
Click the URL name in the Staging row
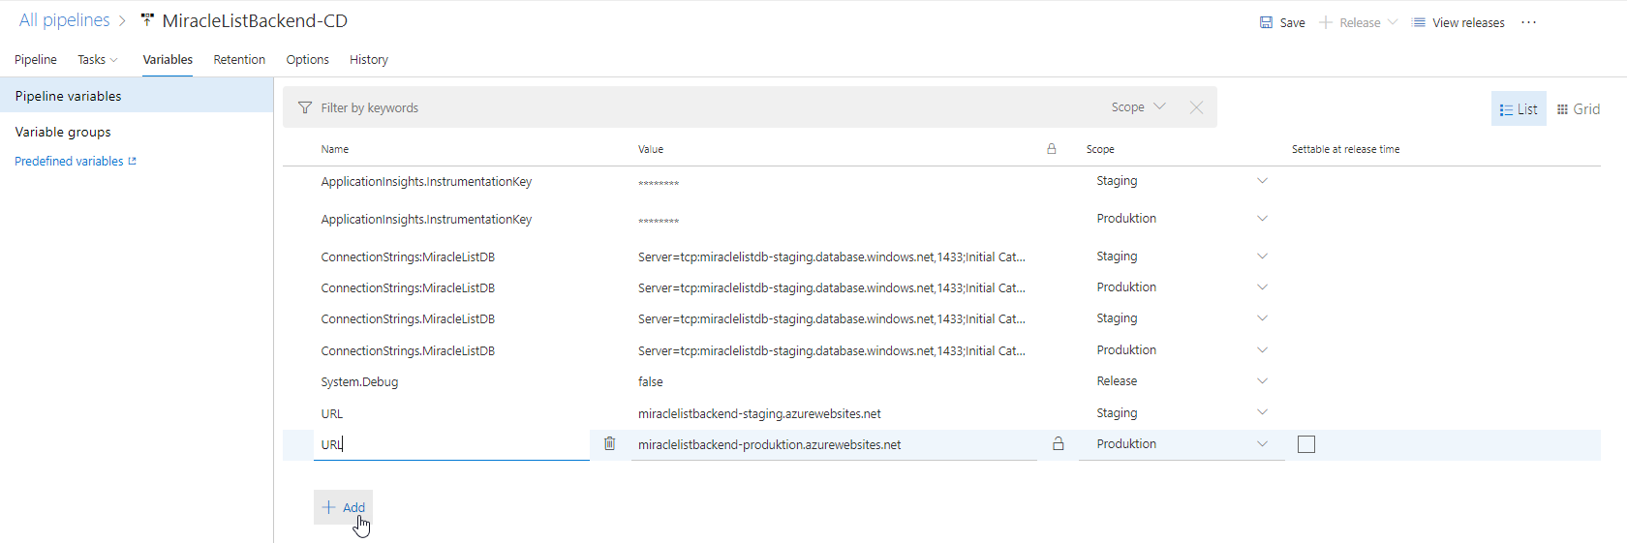(x=332, y=413)
